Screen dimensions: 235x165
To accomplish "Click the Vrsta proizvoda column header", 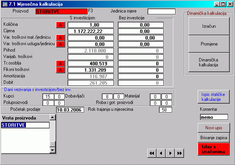I will click(x=26, y=118).
